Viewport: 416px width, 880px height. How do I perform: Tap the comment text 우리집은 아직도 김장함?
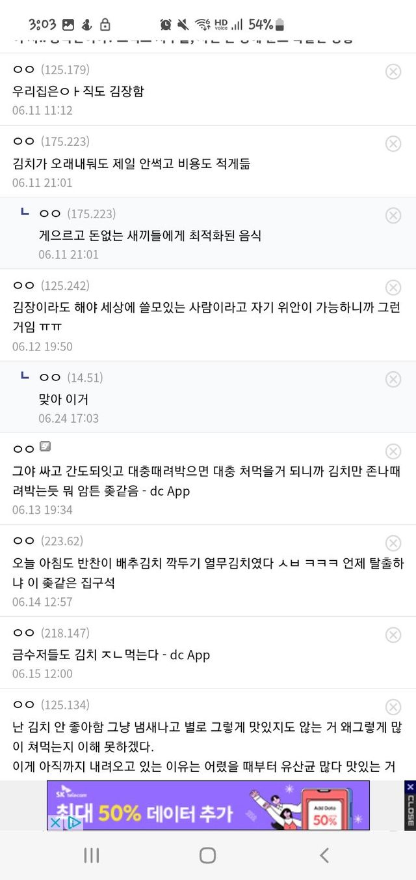[x=78, y=91]
